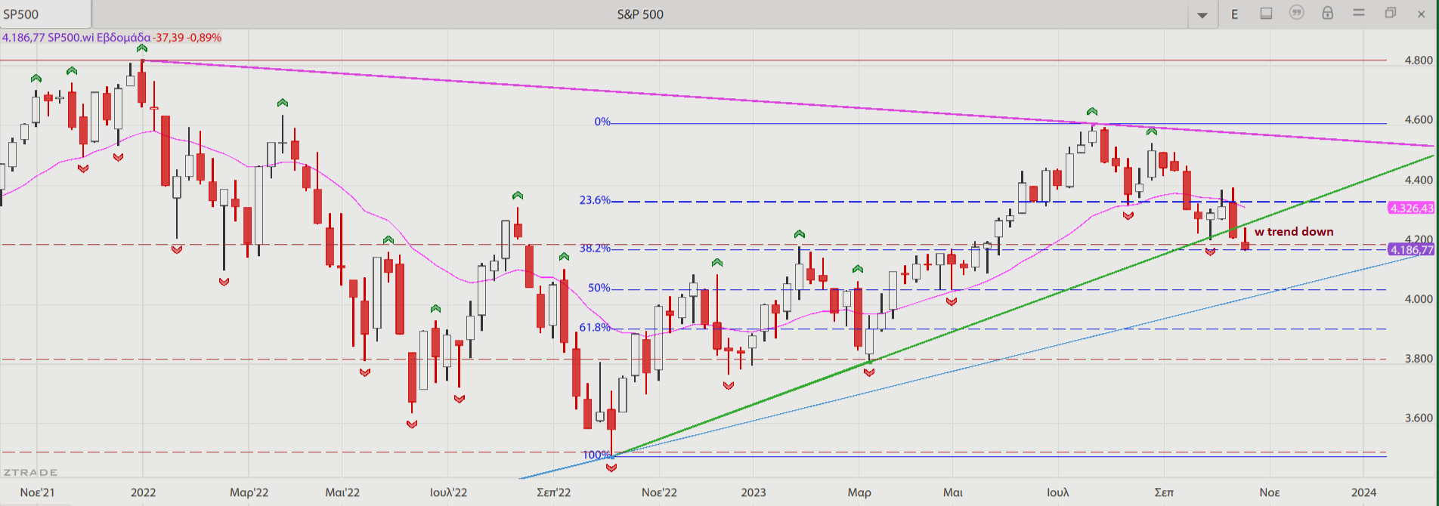
Task: Click the 4.800 price axis label
Action: (1419, 60)
